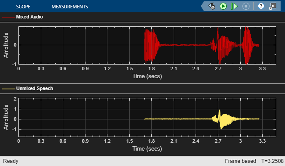The image size is (285, 166).
Task: Click the top plot's Time (secs) axis label
Action: [x=147, y=76]
